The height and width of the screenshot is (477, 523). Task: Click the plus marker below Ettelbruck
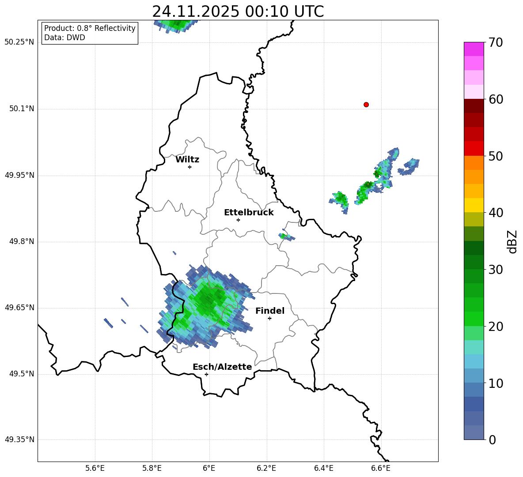[x=238, y=220]
